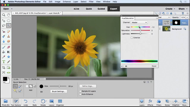190x107 pixels.
Task: Expand the Open button dropdown arrow
Action: [x=12, y=9]
